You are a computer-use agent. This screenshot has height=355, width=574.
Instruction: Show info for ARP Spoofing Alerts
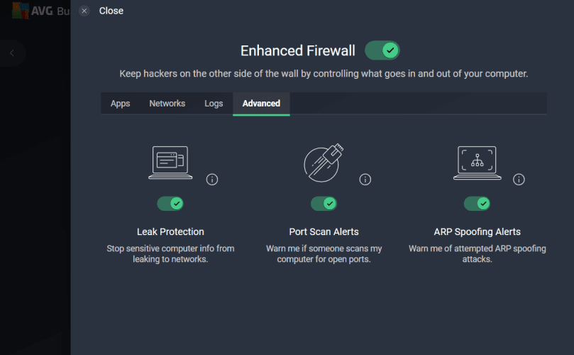tap(519, 180)
